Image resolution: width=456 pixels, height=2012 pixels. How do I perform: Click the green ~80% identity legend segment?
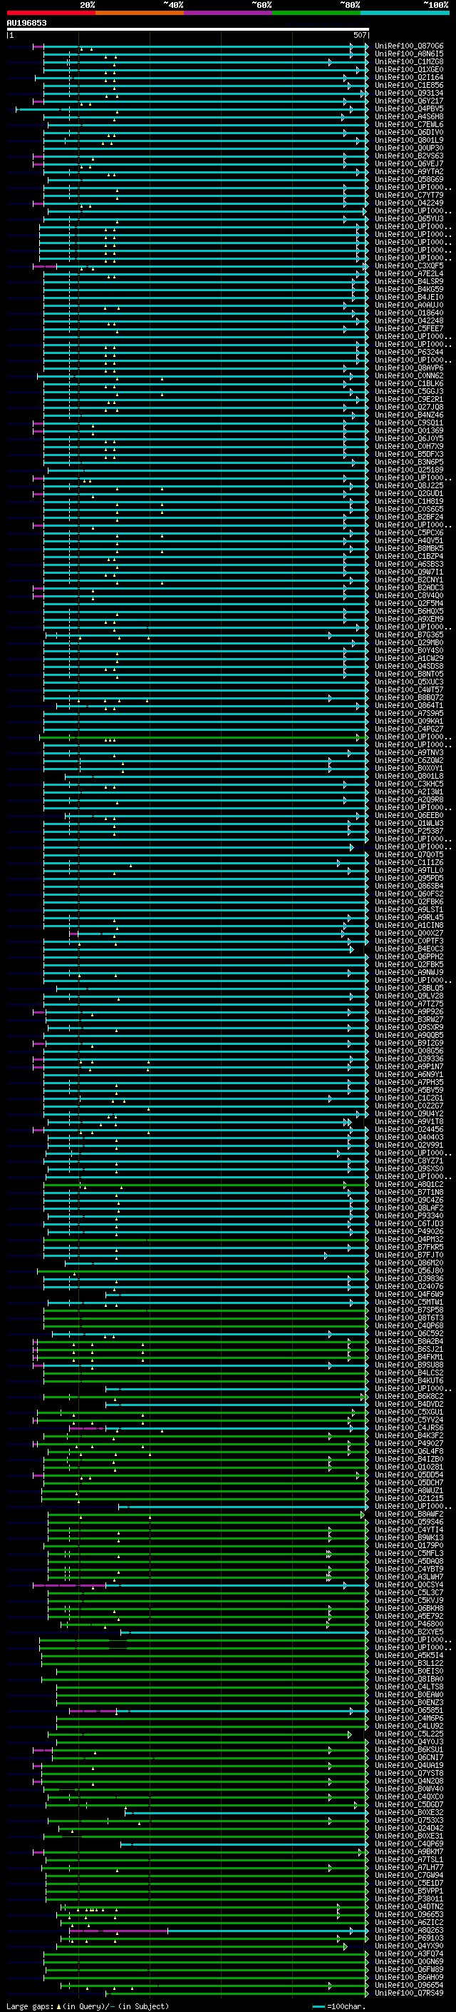coord(316,13)
